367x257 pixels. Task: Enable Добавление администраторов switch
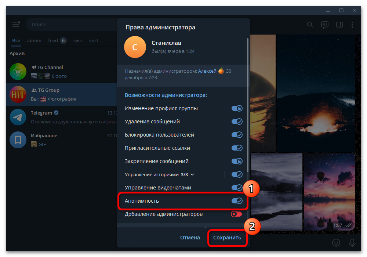click(x=236, y=214)
